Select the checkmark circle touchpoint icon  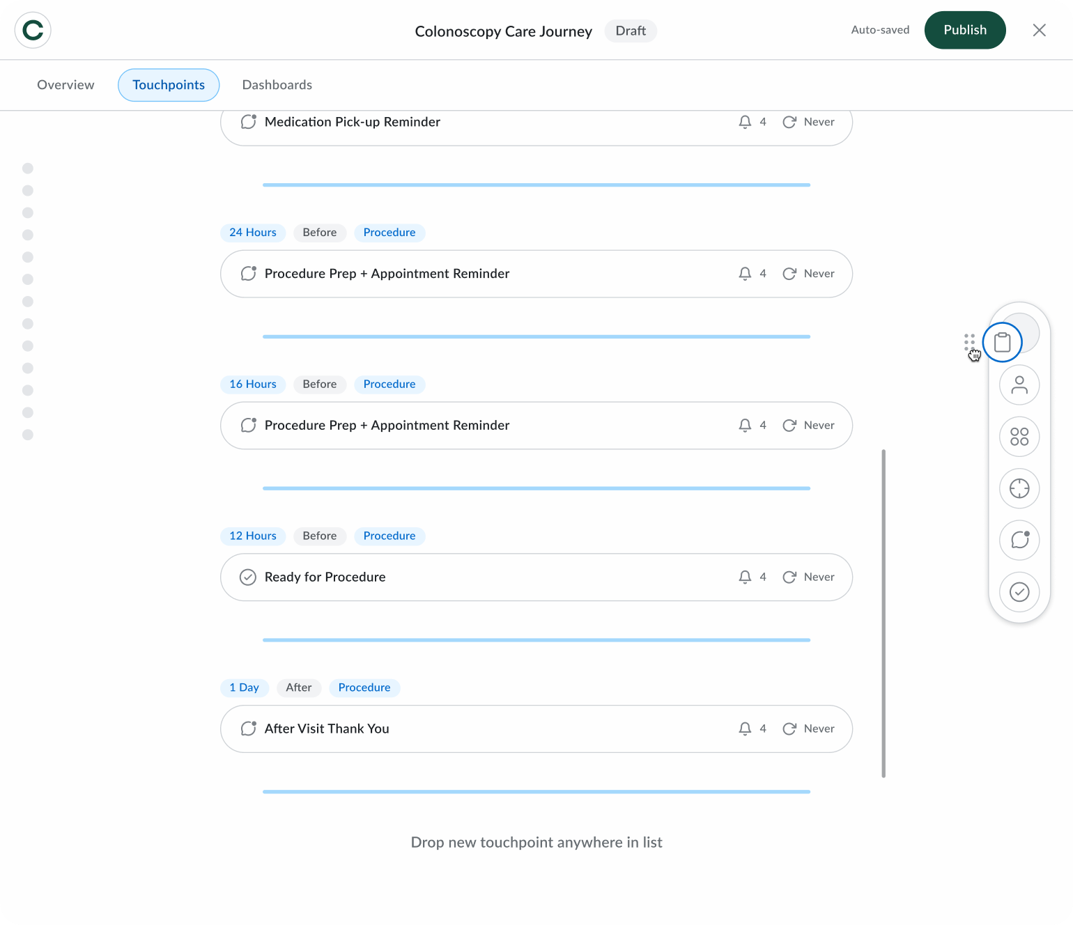1019,592
